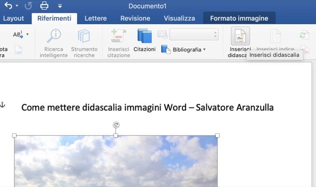This screenshot has height=187, width=316.
Task: Click the AB next footnote icon
Action: [18, 34]
